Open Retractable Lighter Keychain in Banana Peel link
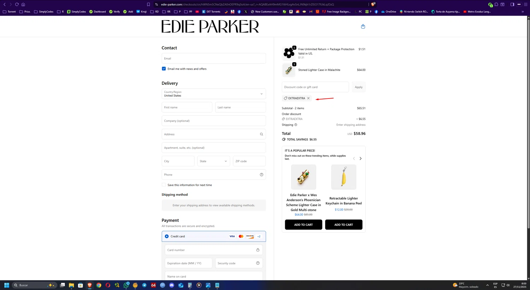 pos(344,201)
